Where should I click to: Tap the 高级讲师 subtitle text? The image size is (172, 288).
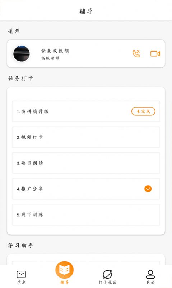(x=50, y=58)
